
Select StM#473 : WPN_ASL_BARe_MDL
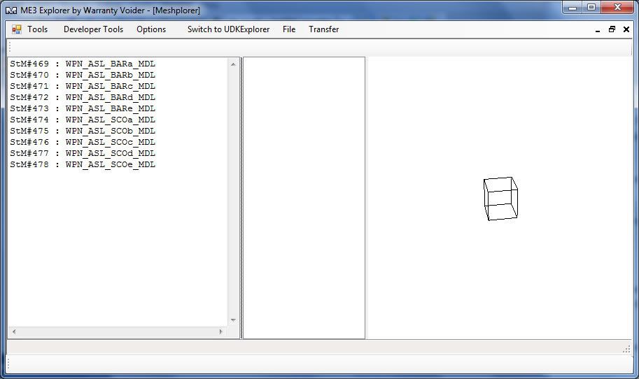pyautogui.click(x=83, y=108)
